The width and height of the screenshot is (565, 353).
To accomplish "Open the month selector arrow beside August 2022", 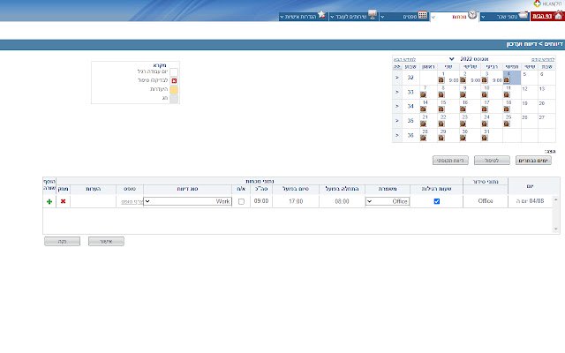I will (x=451, y=59).
